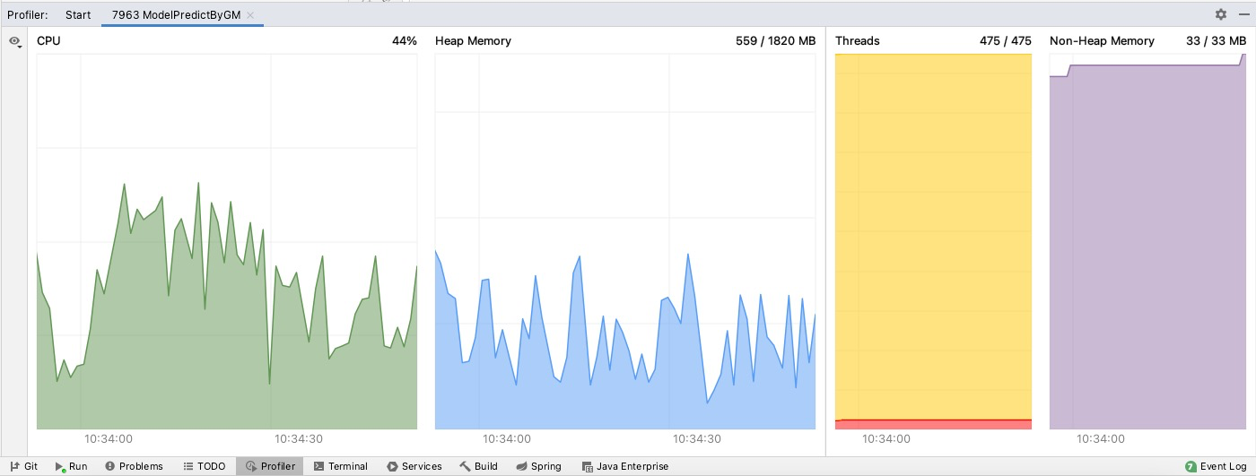The height and width of the screenshot is (476, 1256).
Task: Show the Services tool window
Action: 414,466
